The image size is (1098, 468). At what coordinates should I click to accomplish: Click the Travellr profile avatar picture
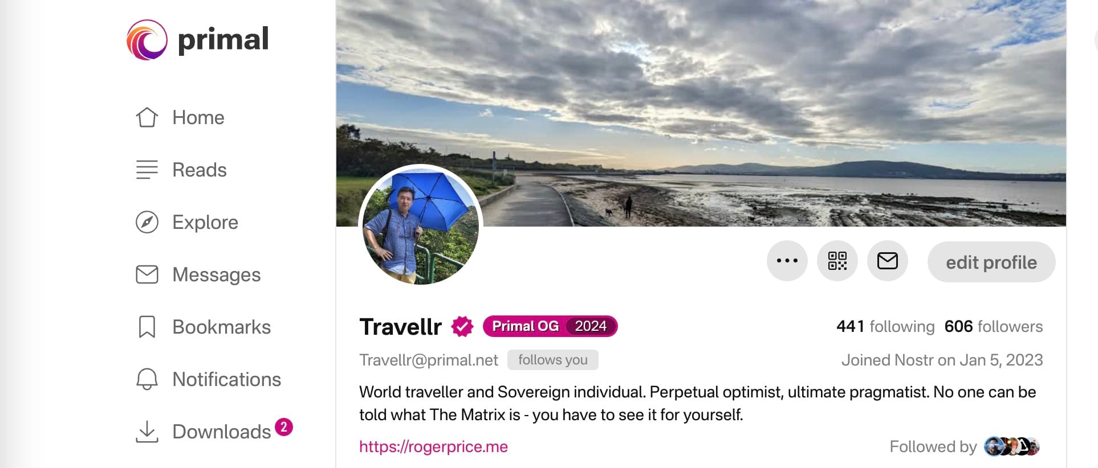point(421,227)
